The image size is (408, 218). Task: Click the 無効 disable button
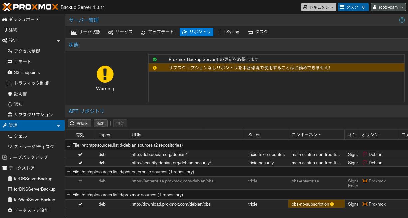[x=120, y=123]
